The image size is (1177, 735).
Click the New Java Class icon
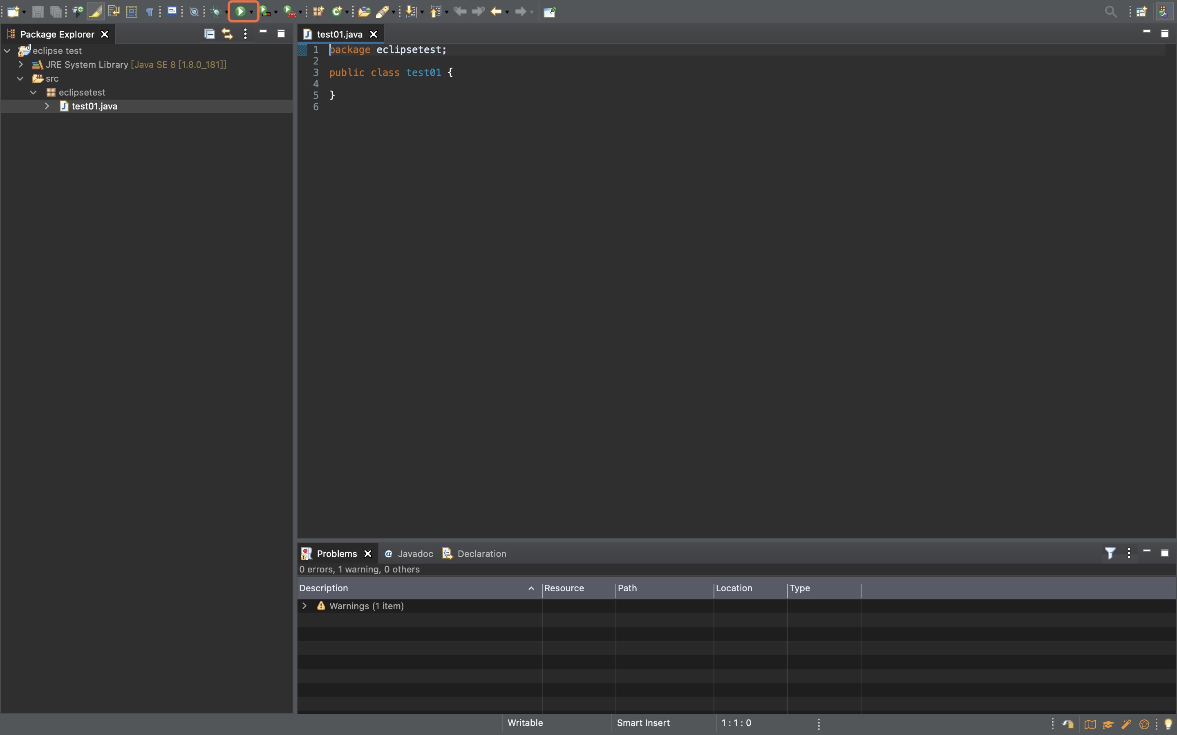pyautogui.click(x=336, y=12)
